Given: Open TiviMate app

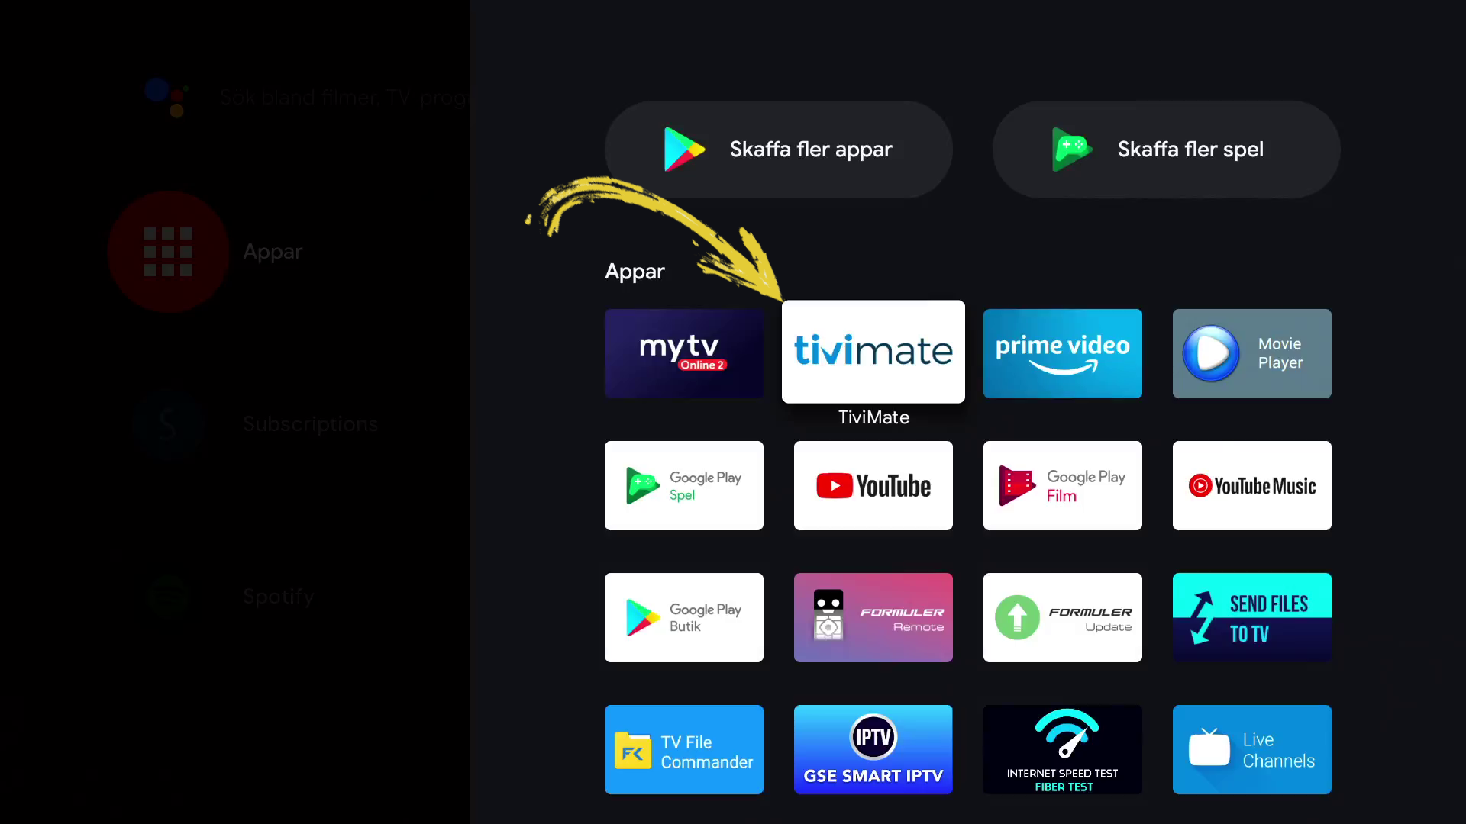Looking at the screenshot, I should 873,351.
